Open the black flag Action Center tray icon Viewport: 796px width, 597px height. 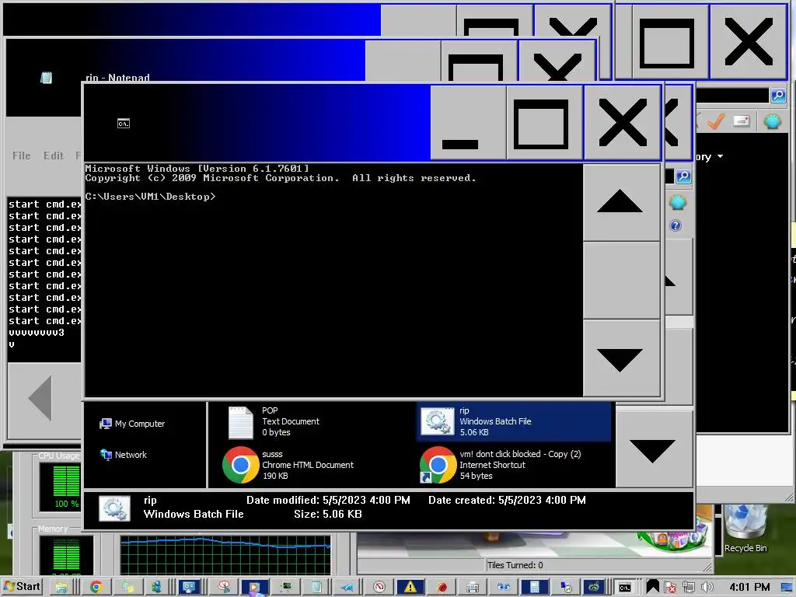(x=653, y=588)
